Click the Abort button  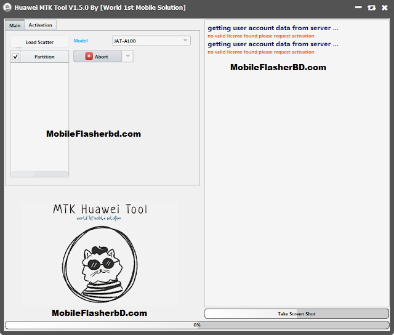[97, 56]
